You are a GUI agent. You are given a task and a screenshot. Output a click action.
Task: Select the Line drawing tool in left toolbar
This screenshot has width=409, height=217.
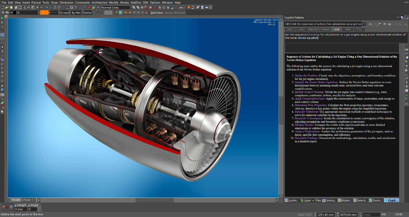[2, 35]
